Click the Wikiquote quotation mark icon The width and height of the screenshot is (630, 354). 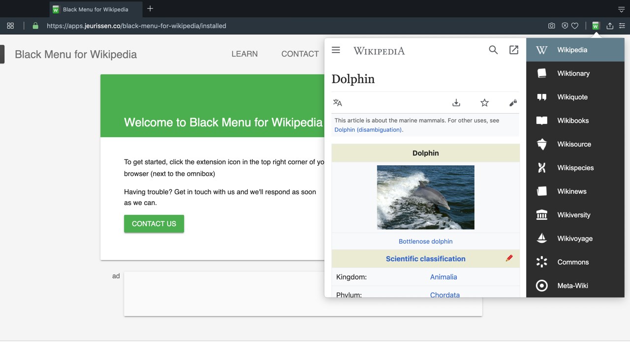coord(542,97)
